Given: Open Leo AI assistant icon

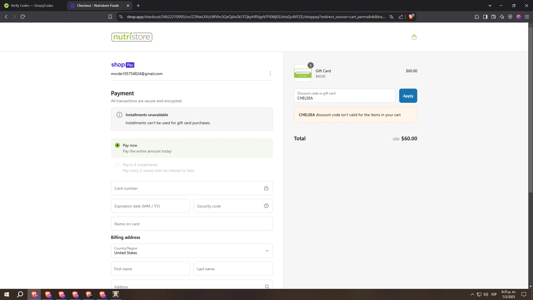Looking at the screenshot, I should 502,17.
